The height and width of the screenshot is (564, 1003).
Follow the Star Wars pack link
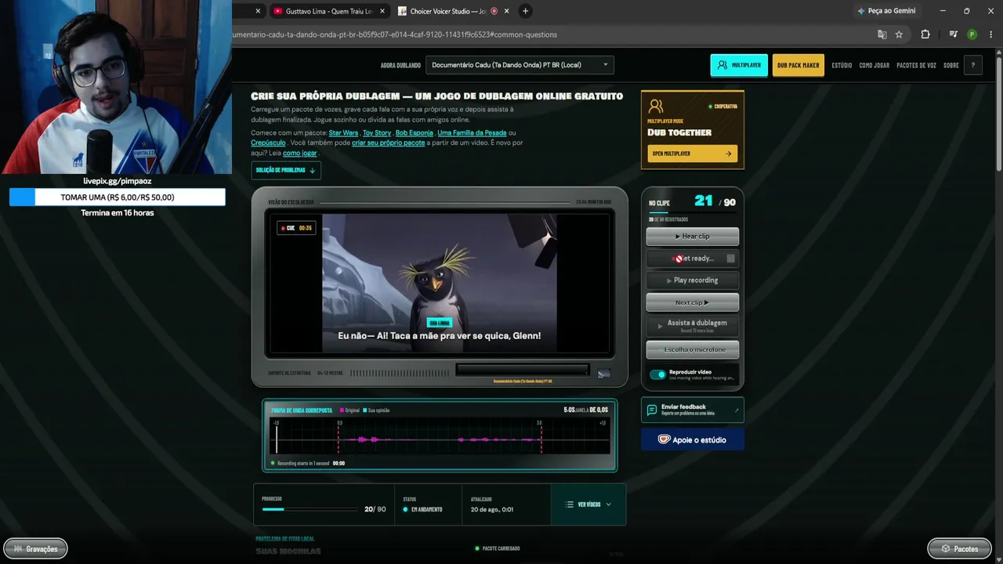(x=343, y=133)
